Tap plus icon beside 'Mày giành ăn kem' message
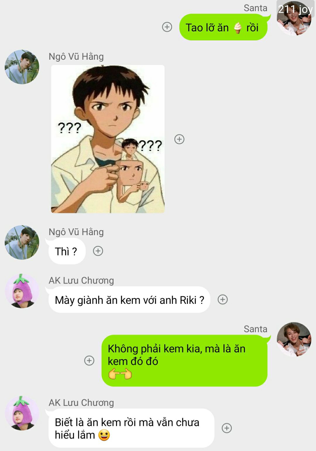Viewport: 316px width, 451px height. pos(223,299)
